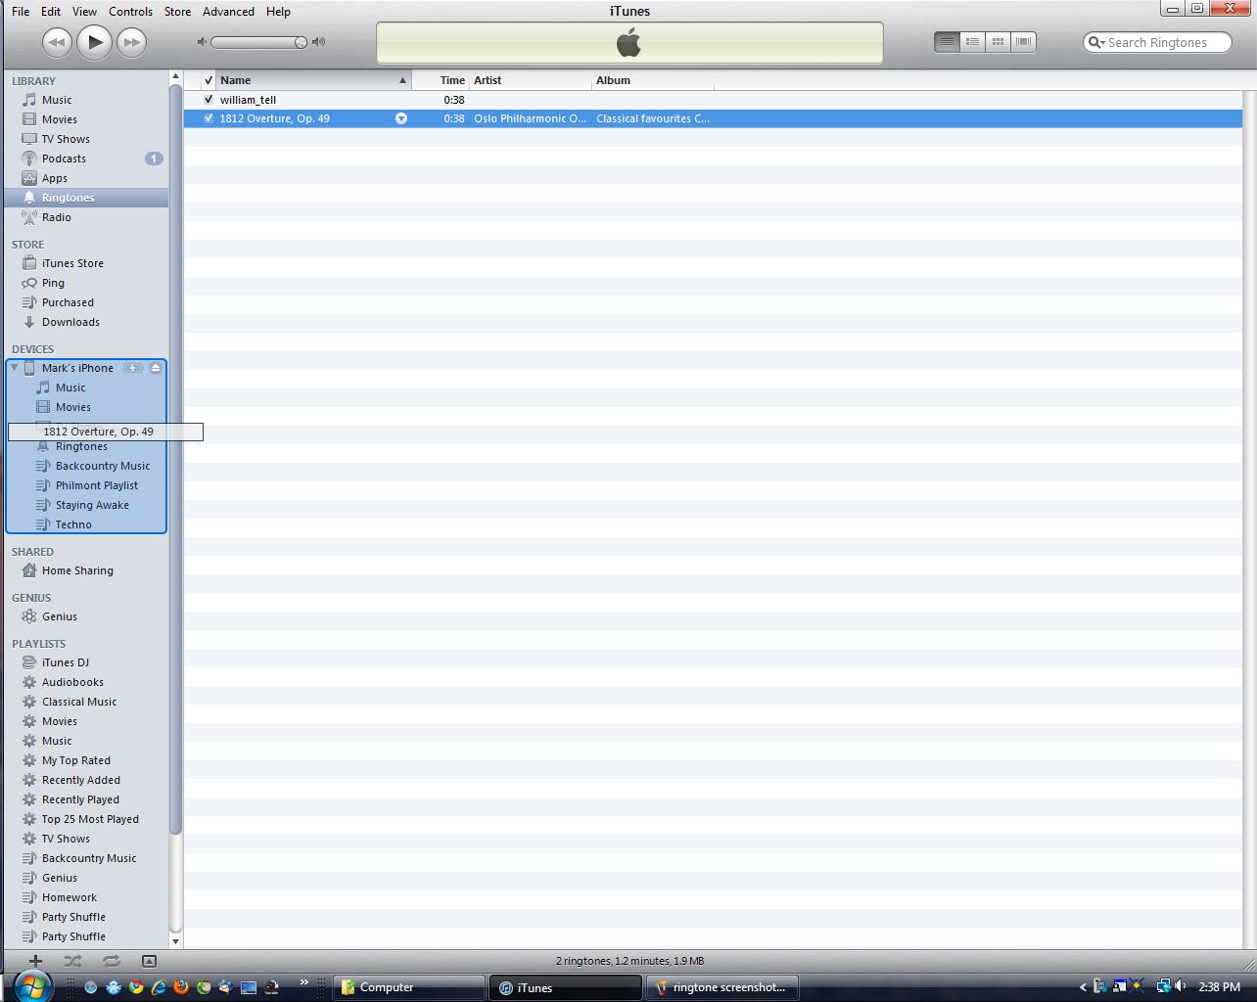Screen dimensions: 1257x1002
Task: Skip ahead with the fast-forward button
Action: 131,42
